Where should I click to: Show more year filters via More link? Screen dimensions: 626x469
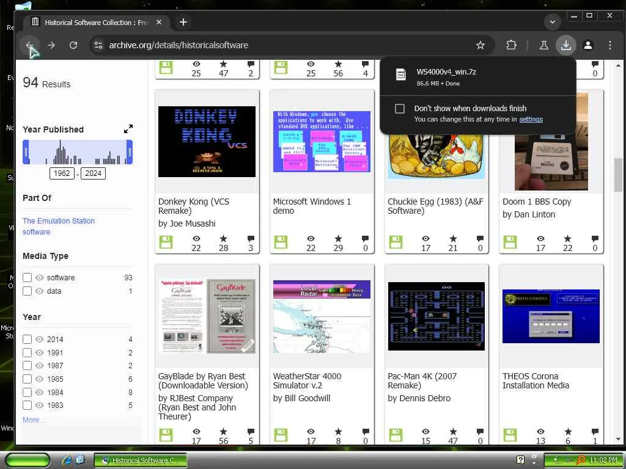tap(34, 420)
